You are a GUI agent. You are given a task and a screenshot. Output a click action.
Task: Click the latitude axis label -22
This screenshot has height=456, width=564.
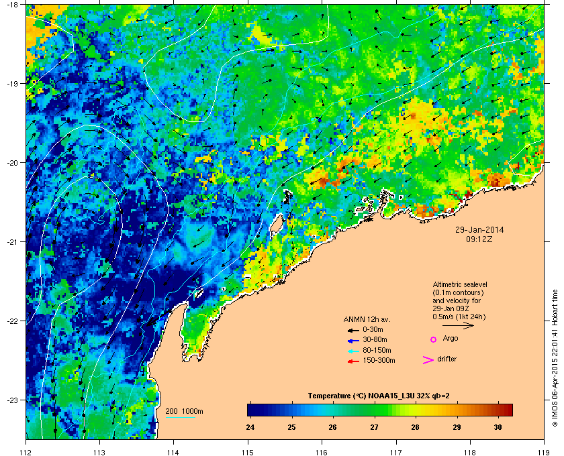tap(13, 321)
